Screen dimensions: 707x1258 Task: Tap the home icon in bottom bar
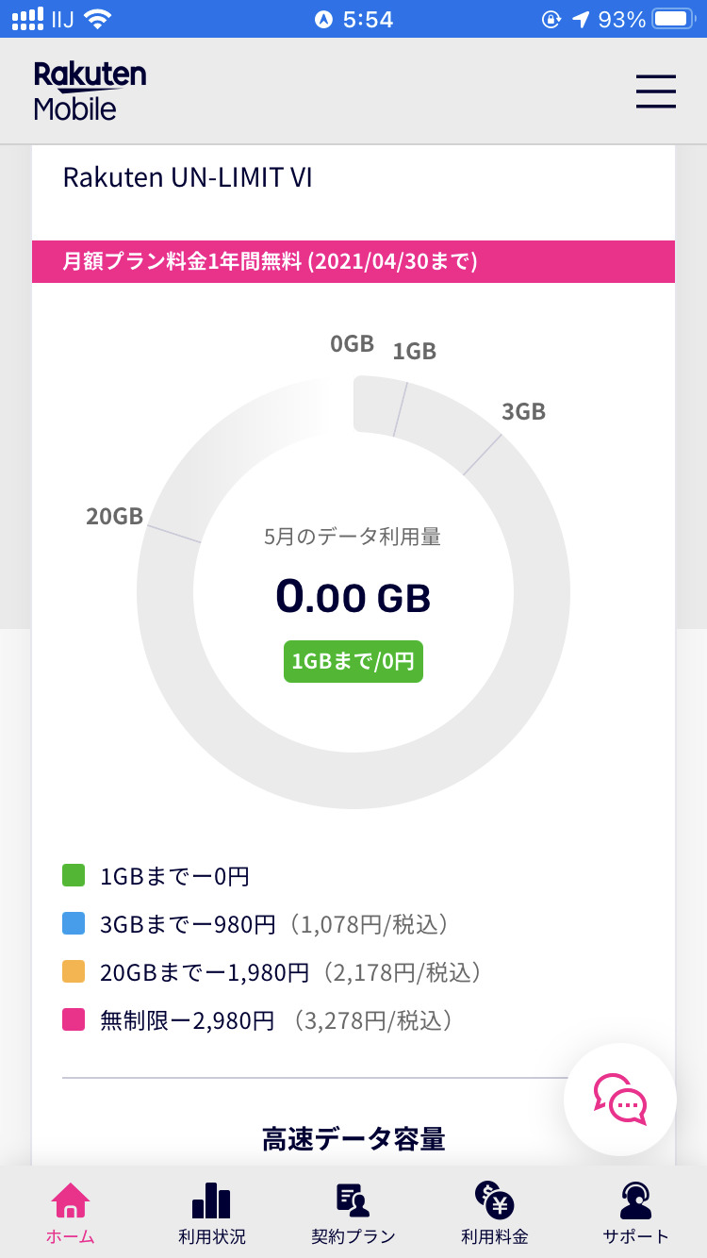point(71,1200)
